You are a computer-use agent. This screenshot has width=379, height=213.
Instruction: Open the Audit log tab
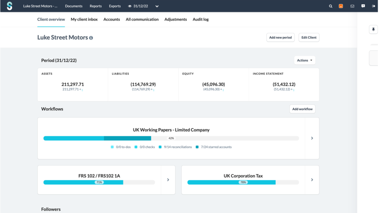point(200,19)
